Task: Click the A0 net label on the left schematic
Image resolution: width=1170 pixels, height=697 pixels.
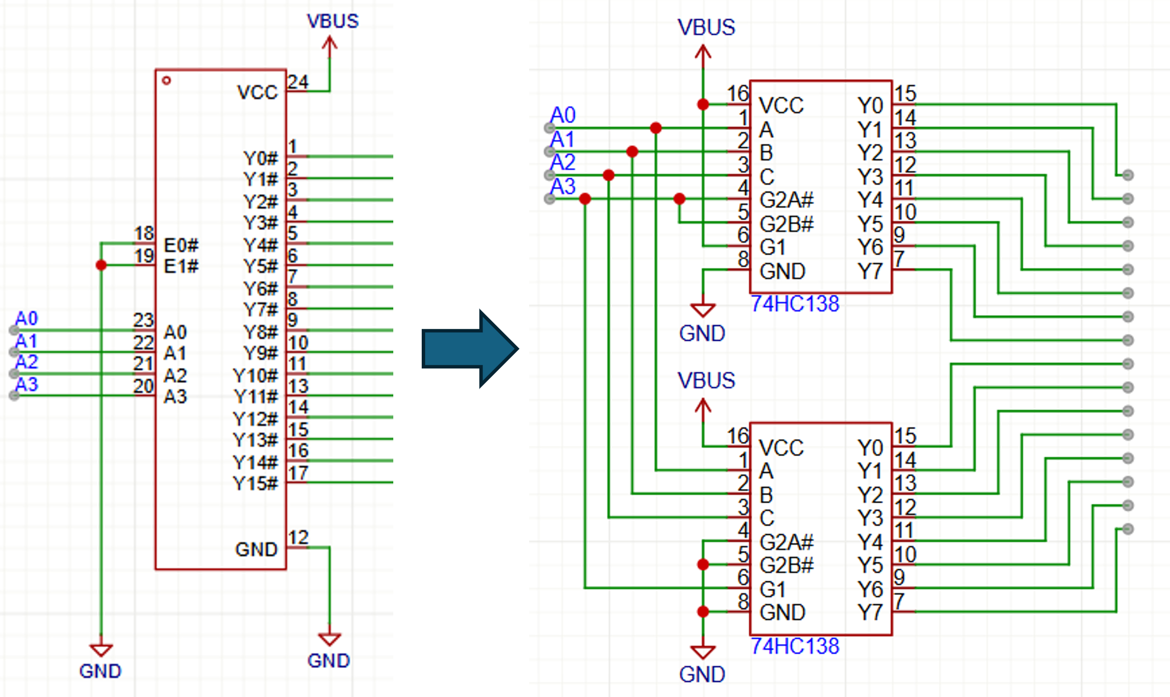Action: click(x=26, y=318)
